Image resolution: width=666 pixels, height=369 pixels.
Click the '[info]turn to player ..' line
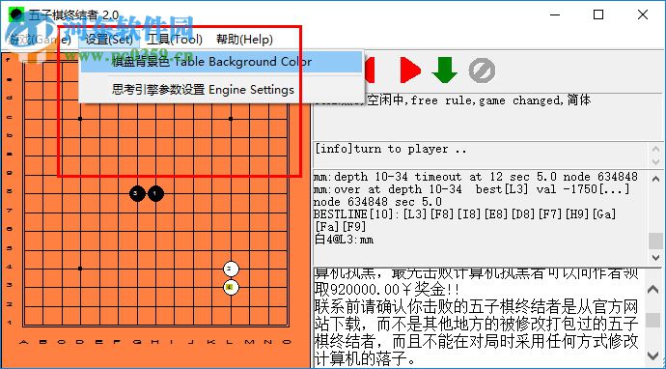tap(390, 149)
